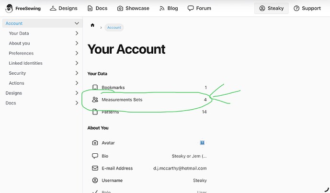Expand About you sidebar chevron
This screenshot has height=193, width=330.
pos(77,43)
